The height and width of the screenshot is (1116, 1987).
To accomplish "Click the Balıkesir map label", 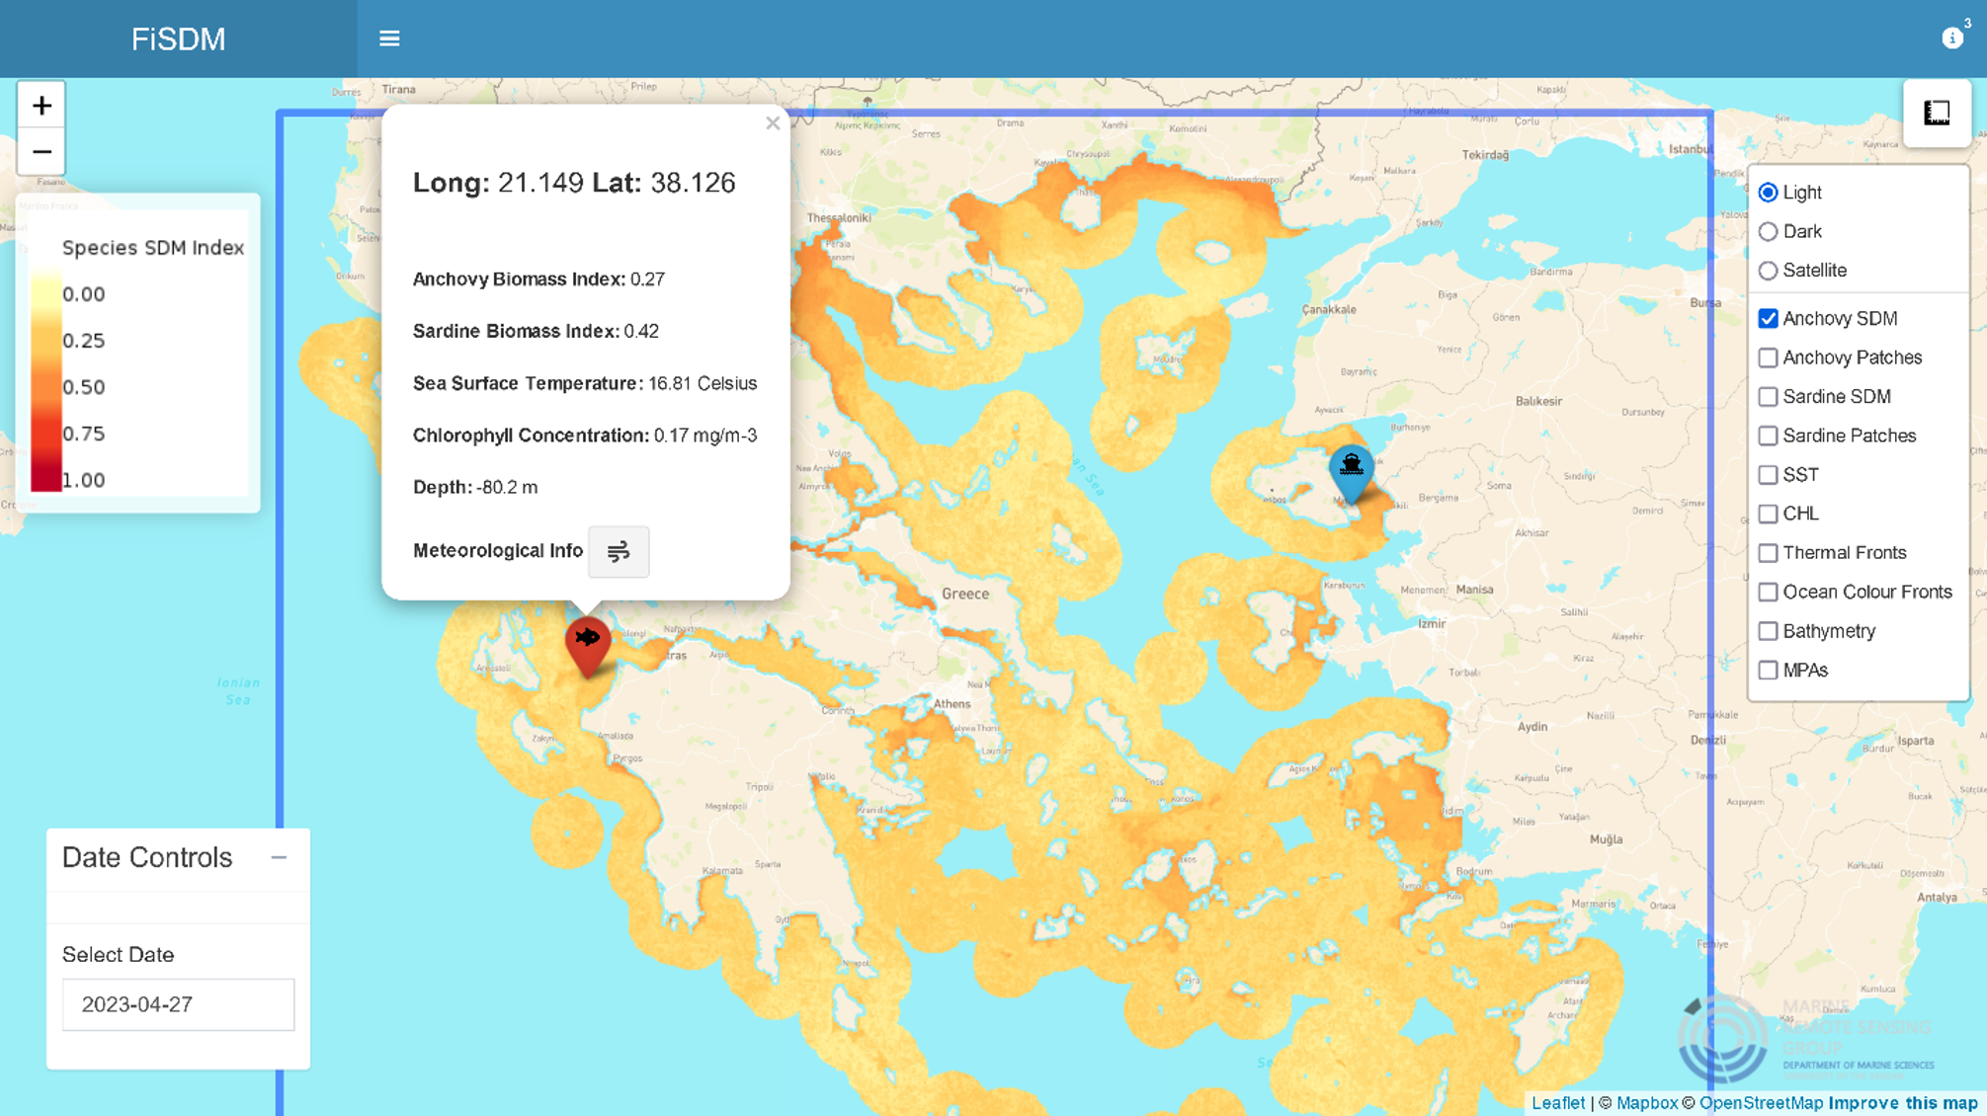I will pos(1538,401).
